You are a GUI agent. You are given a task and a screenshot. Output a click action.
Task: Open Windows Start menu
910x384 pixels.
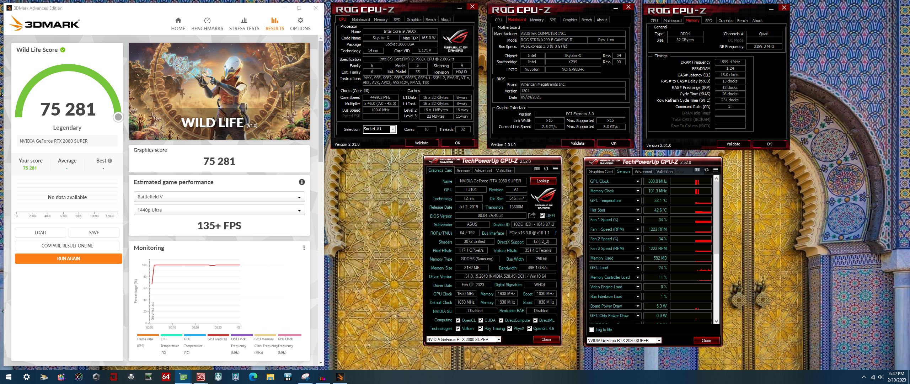(x=9, y=377)
